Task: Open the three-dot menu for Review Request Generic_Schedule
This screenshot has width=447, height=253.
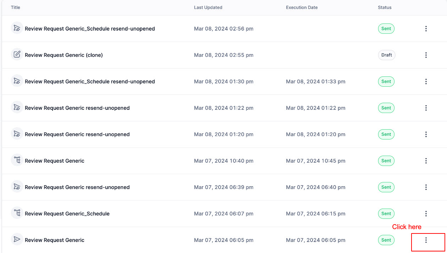Action: click(426, 214)
